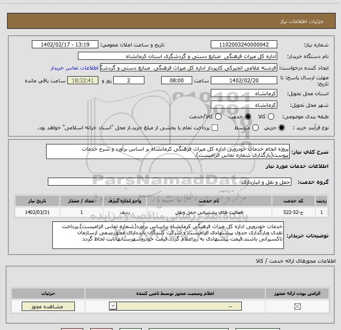Viewport: 341px width, 330px height.
Task: Click the remaining time 18:32:41 field
Action: tap(83, 80)
